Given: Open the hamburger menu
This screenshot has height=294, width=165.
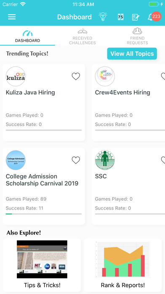Looking at the screenshot, I should (x=12, y=17).
